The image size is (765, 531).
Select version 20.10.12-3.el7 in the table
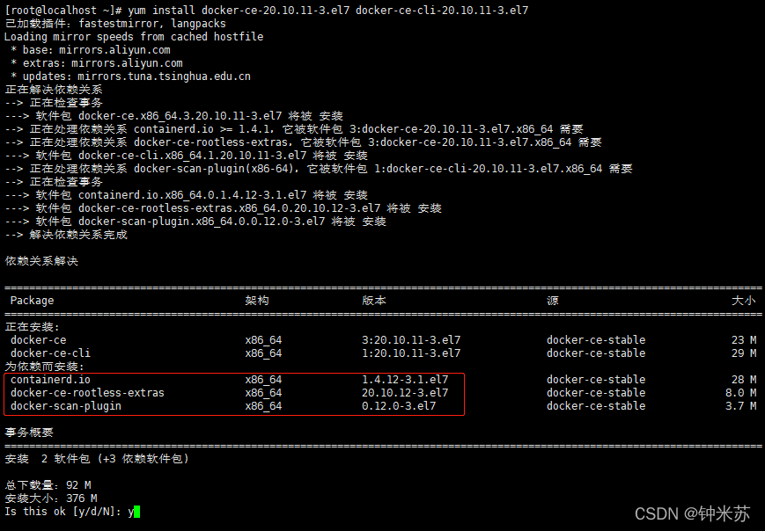pos(405,393)
